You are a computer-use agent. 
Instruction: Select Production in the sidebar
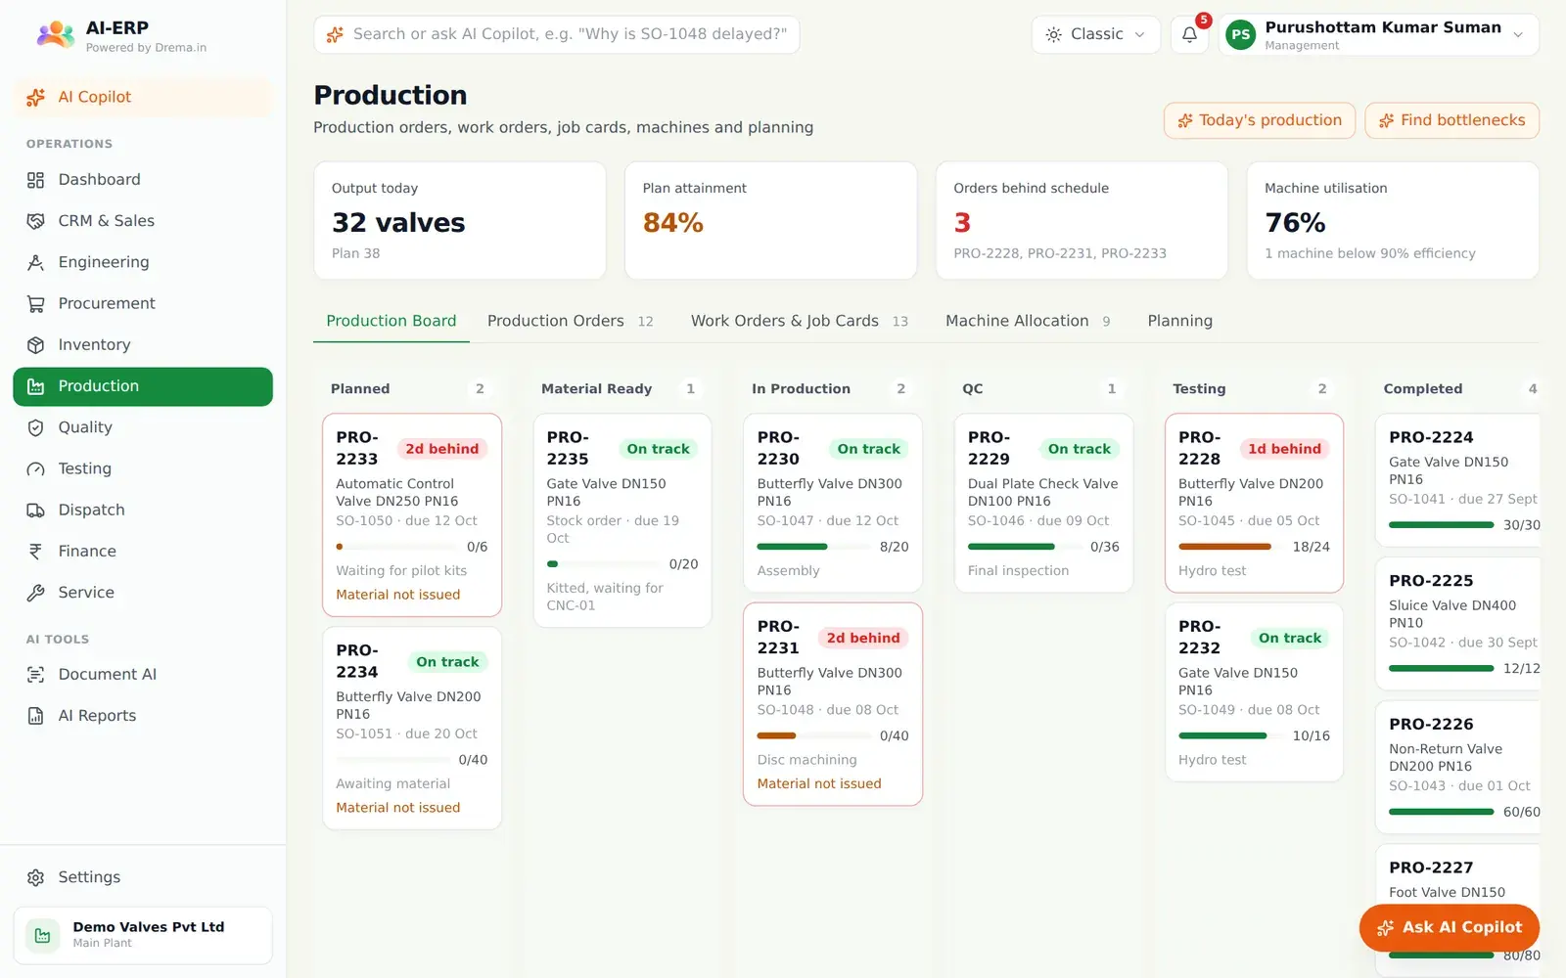pos(143,386)
